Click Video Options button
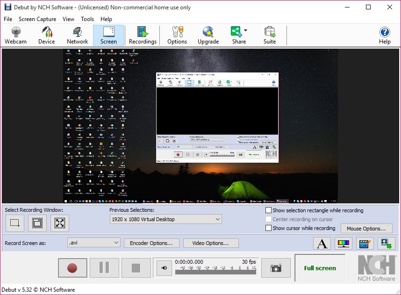The image size is (401, 295). (211, 243)
